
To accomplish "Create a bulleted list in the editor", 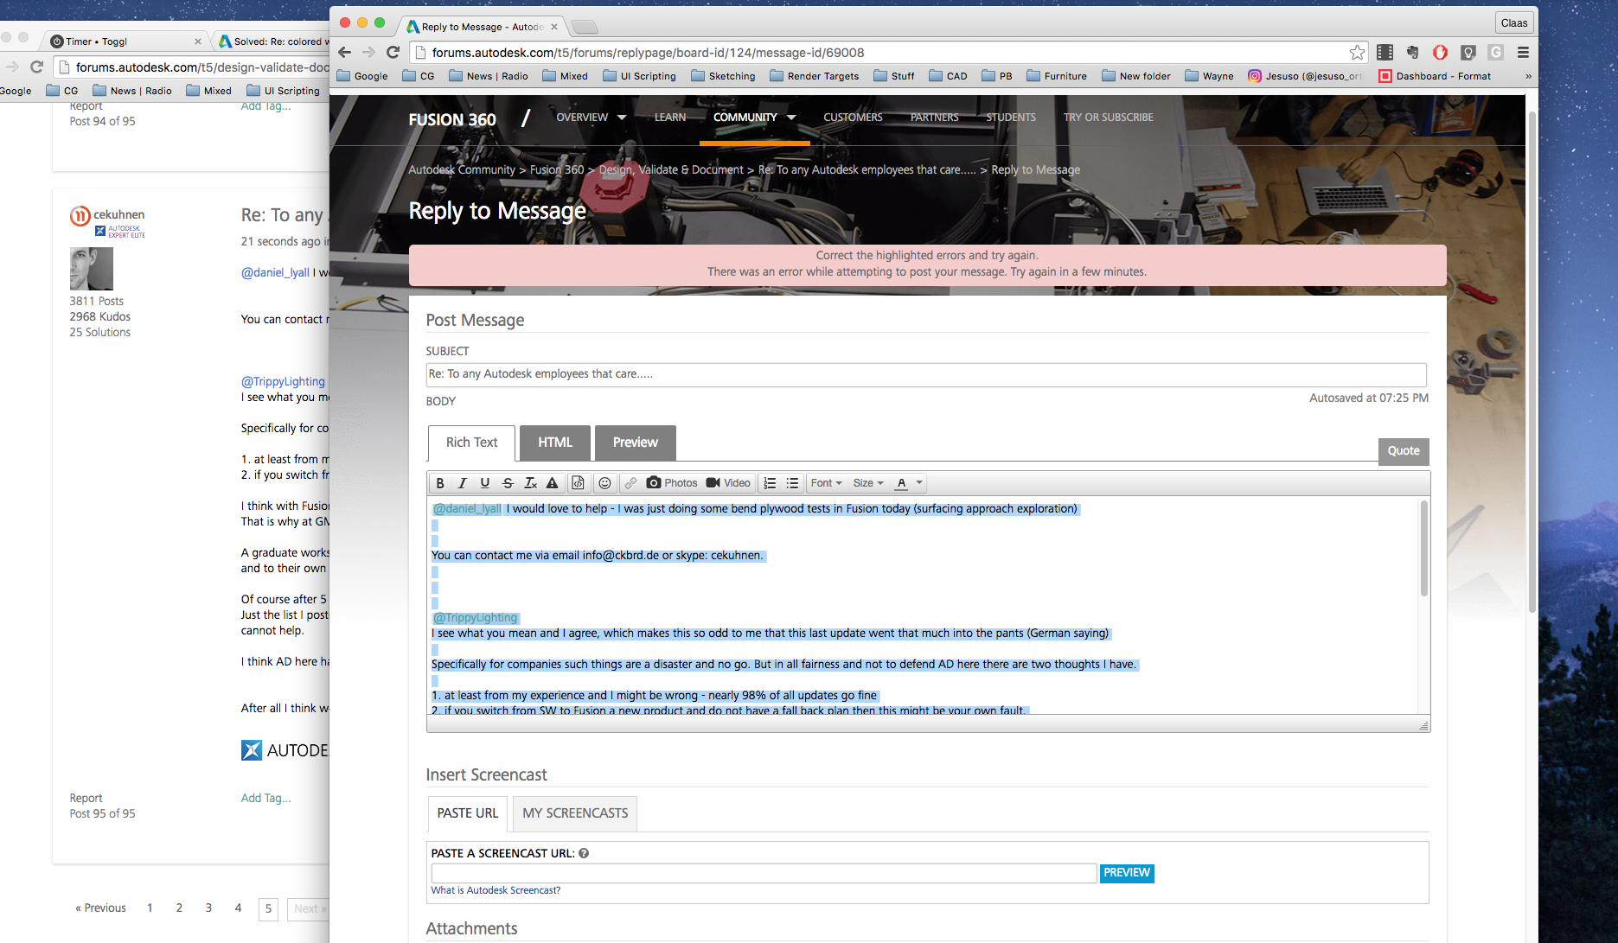I will coord(792,483).
